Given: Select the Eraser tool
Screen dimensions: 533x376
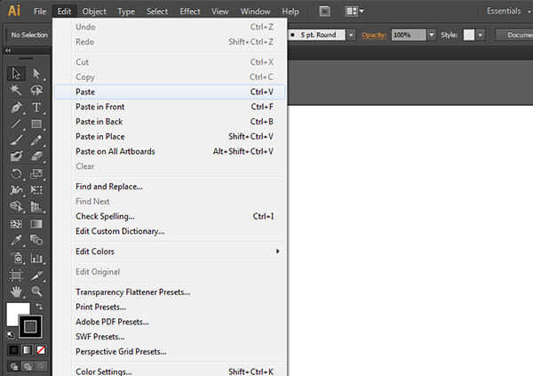Looking at the screenshot, I should coord(36,156).
